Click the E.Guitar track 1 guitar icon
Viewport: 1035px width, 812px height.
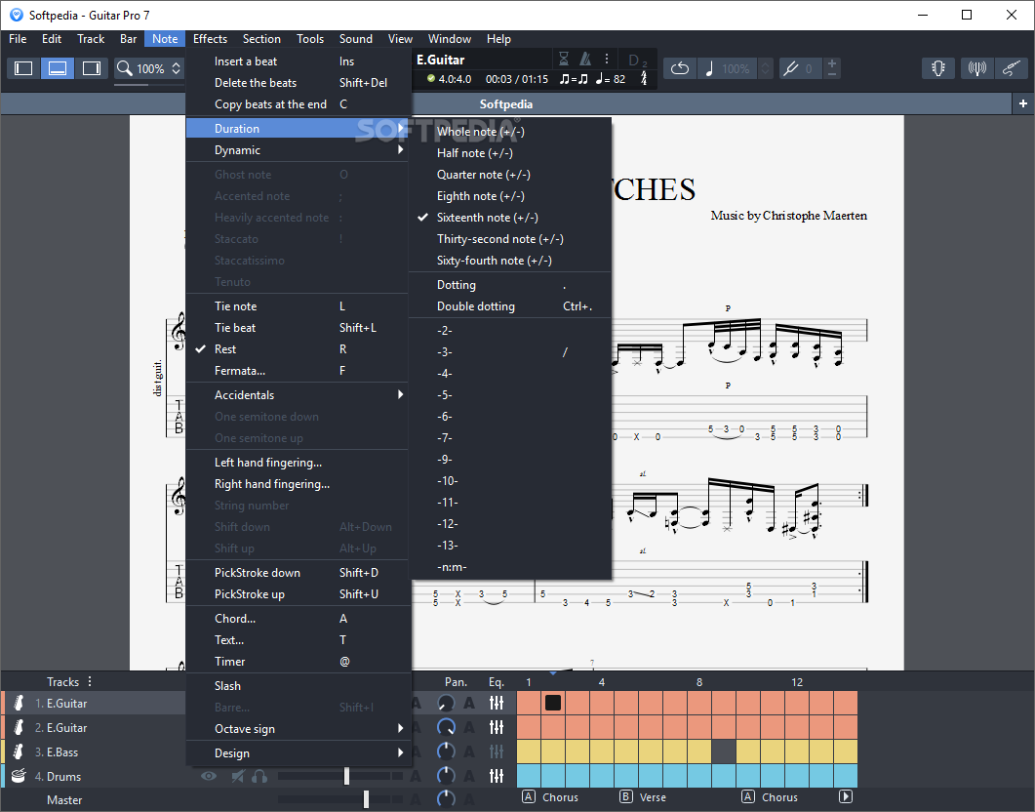pyautogui.click(x=19, y=703)
